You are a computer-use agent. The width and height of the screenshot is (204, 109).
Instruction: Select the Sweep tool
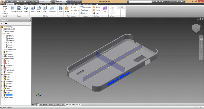point(25,9)
